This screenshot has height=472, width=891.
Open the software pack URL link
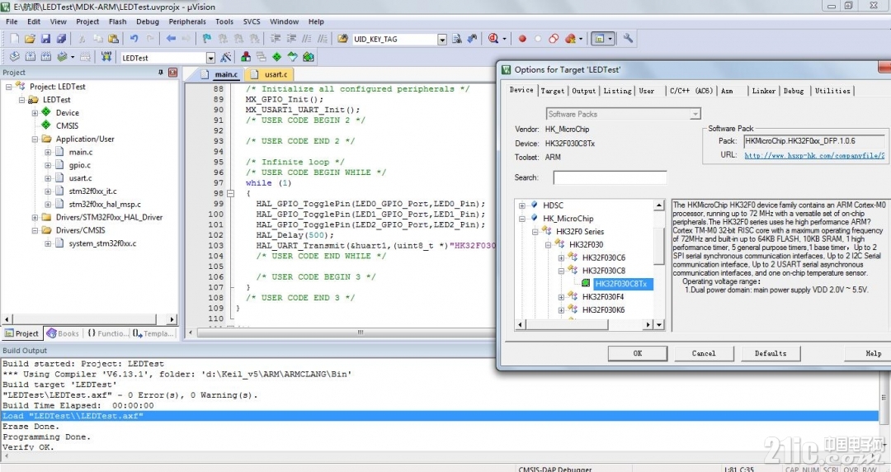814,155
